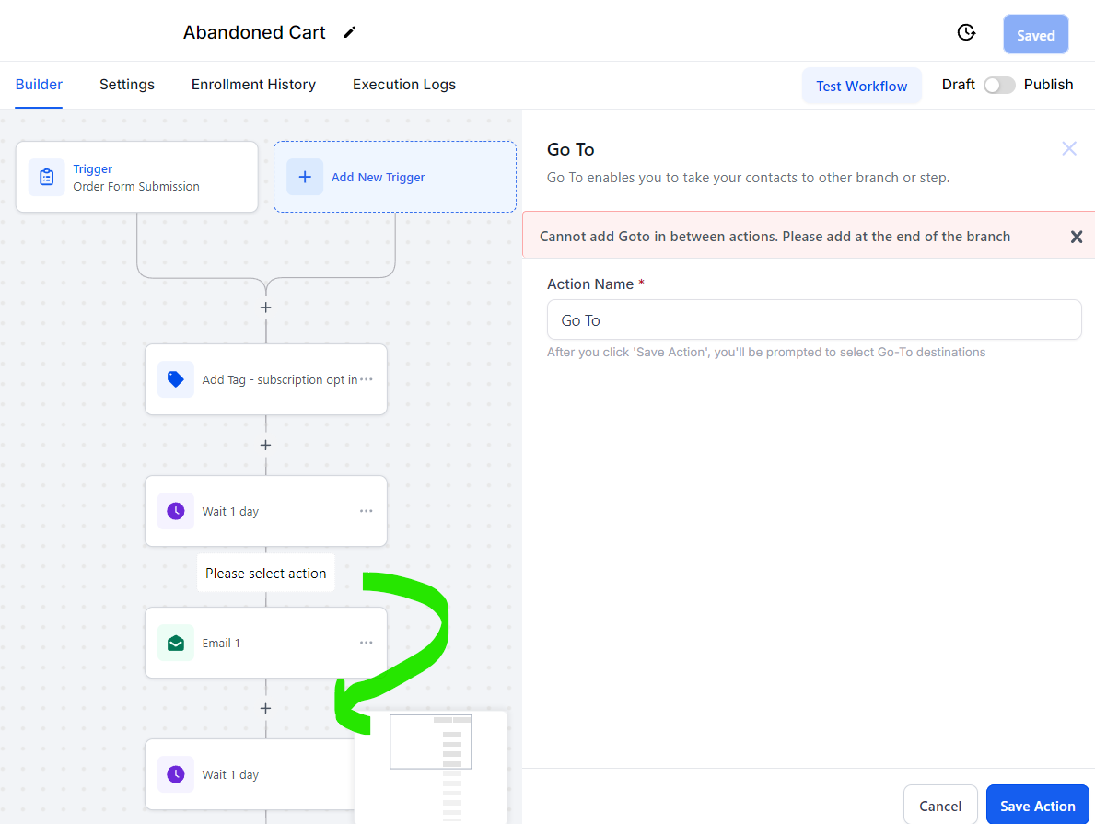This screenshot has height=824, width=1095.
Task: Click the workflow minimap thumbnail
Action: point(430,768)
